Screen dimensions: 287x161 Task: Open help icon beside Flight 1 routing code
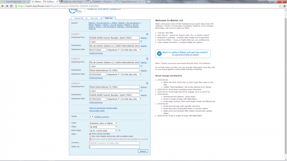coord(141,42)
